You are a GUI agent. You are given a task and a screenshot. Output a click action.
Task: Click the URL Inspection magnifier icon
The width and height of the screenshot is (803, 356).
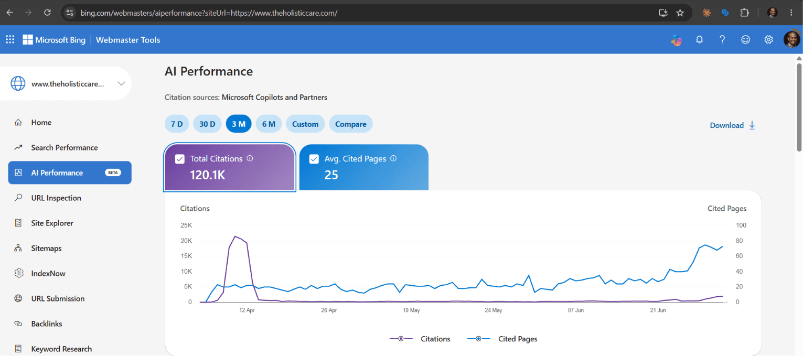(18, 198)
